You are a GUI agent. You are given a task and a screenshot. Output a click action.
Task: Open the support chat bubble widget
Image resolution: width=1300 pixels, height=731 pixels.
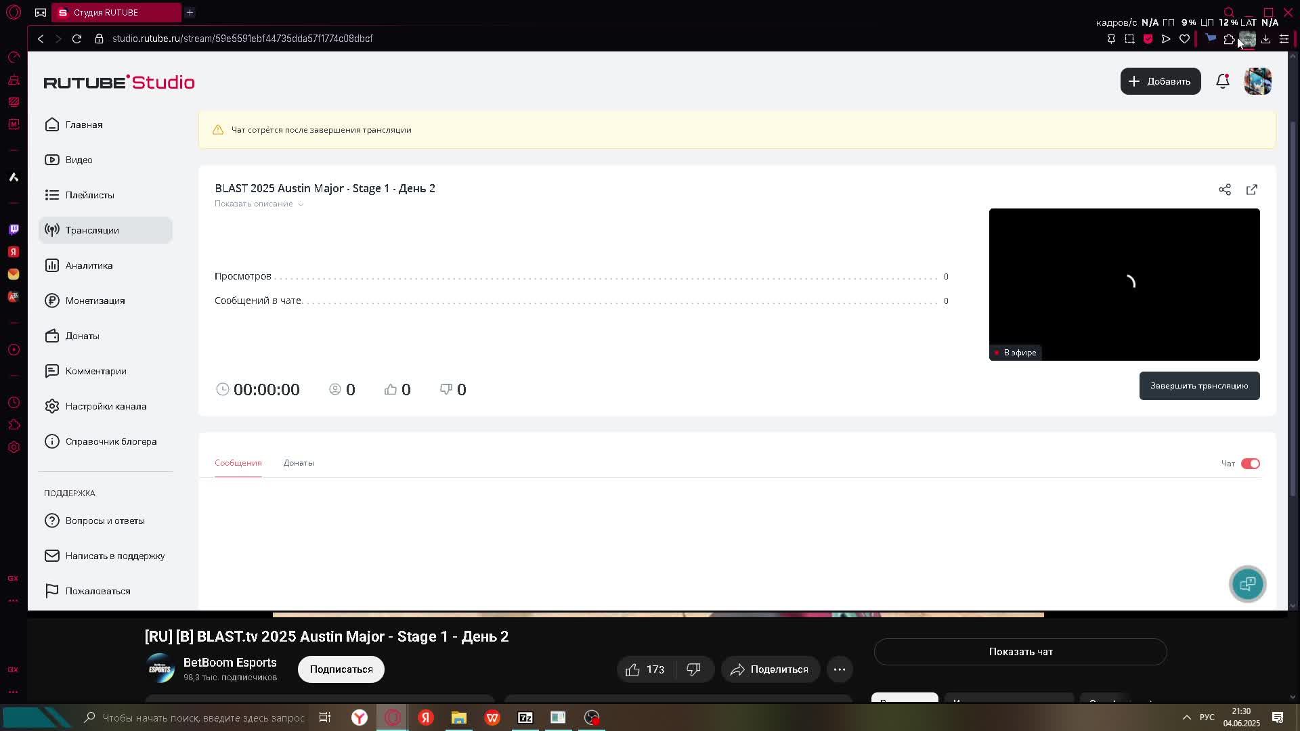pos(1248,584)
